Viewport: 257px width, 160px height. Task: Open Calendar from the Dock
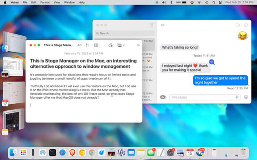click(190, 153)
